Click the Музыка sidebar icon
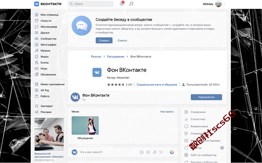This screenshot has width=262, height=163. click(36, 51)
